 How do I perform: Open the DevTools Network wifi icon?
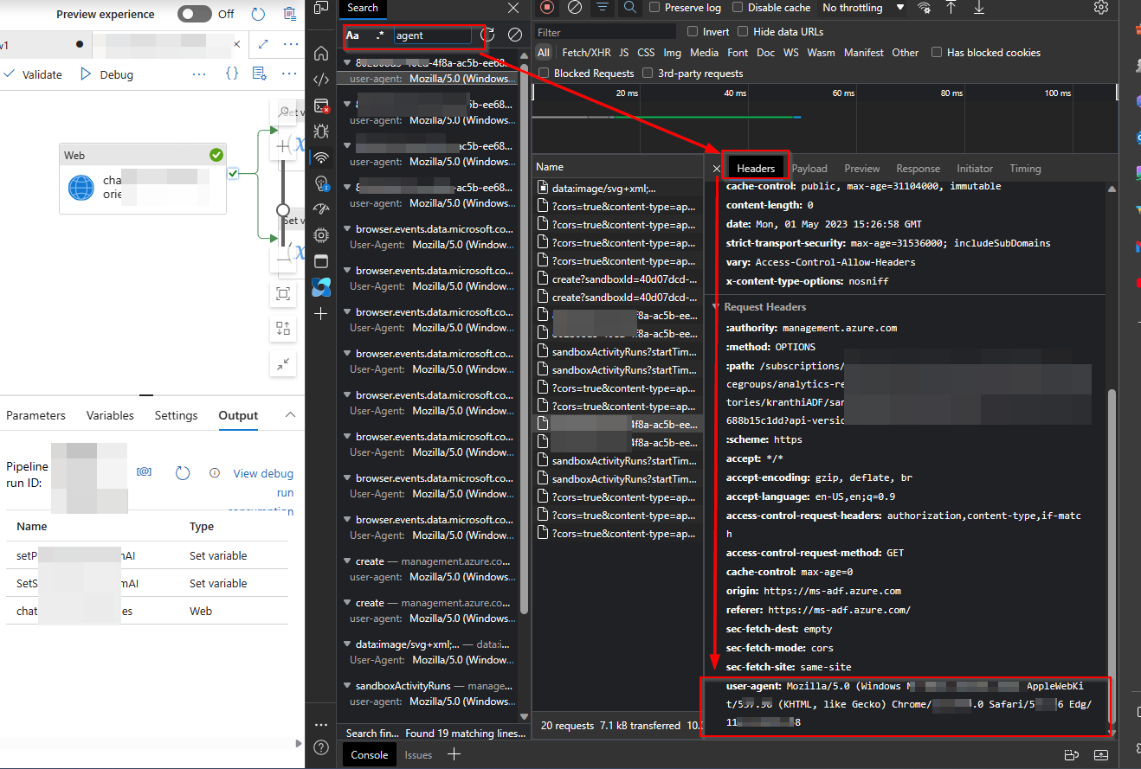pos(321,157)
